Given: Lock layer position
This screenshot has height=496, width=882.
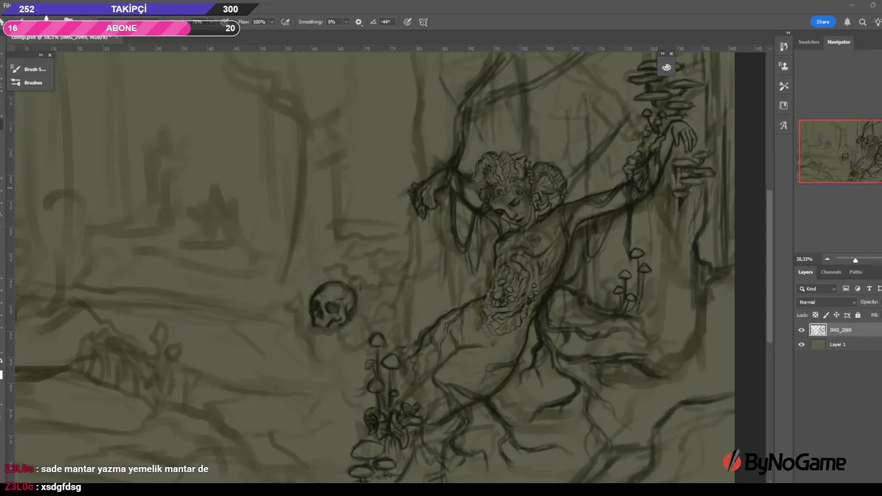Looking at the screenshot, I should click(x=837, y=315).
